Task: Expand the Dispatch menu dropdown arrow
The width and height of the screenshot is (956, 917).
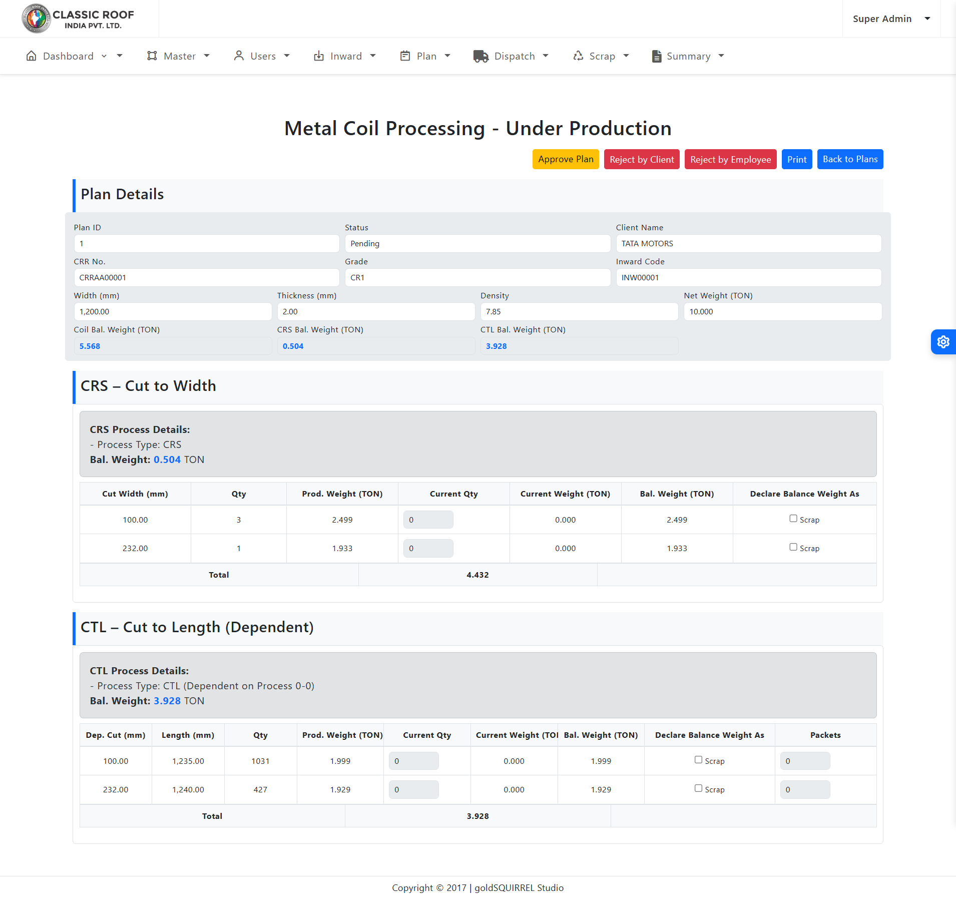Action: click(x=546, y=56)
